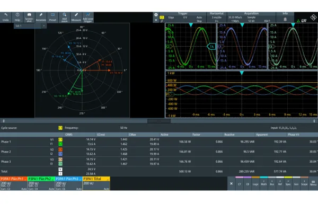This screenshot has height=212, width=318.
Task: Toggle channel C7 button
Action: [x=240, y=183]
